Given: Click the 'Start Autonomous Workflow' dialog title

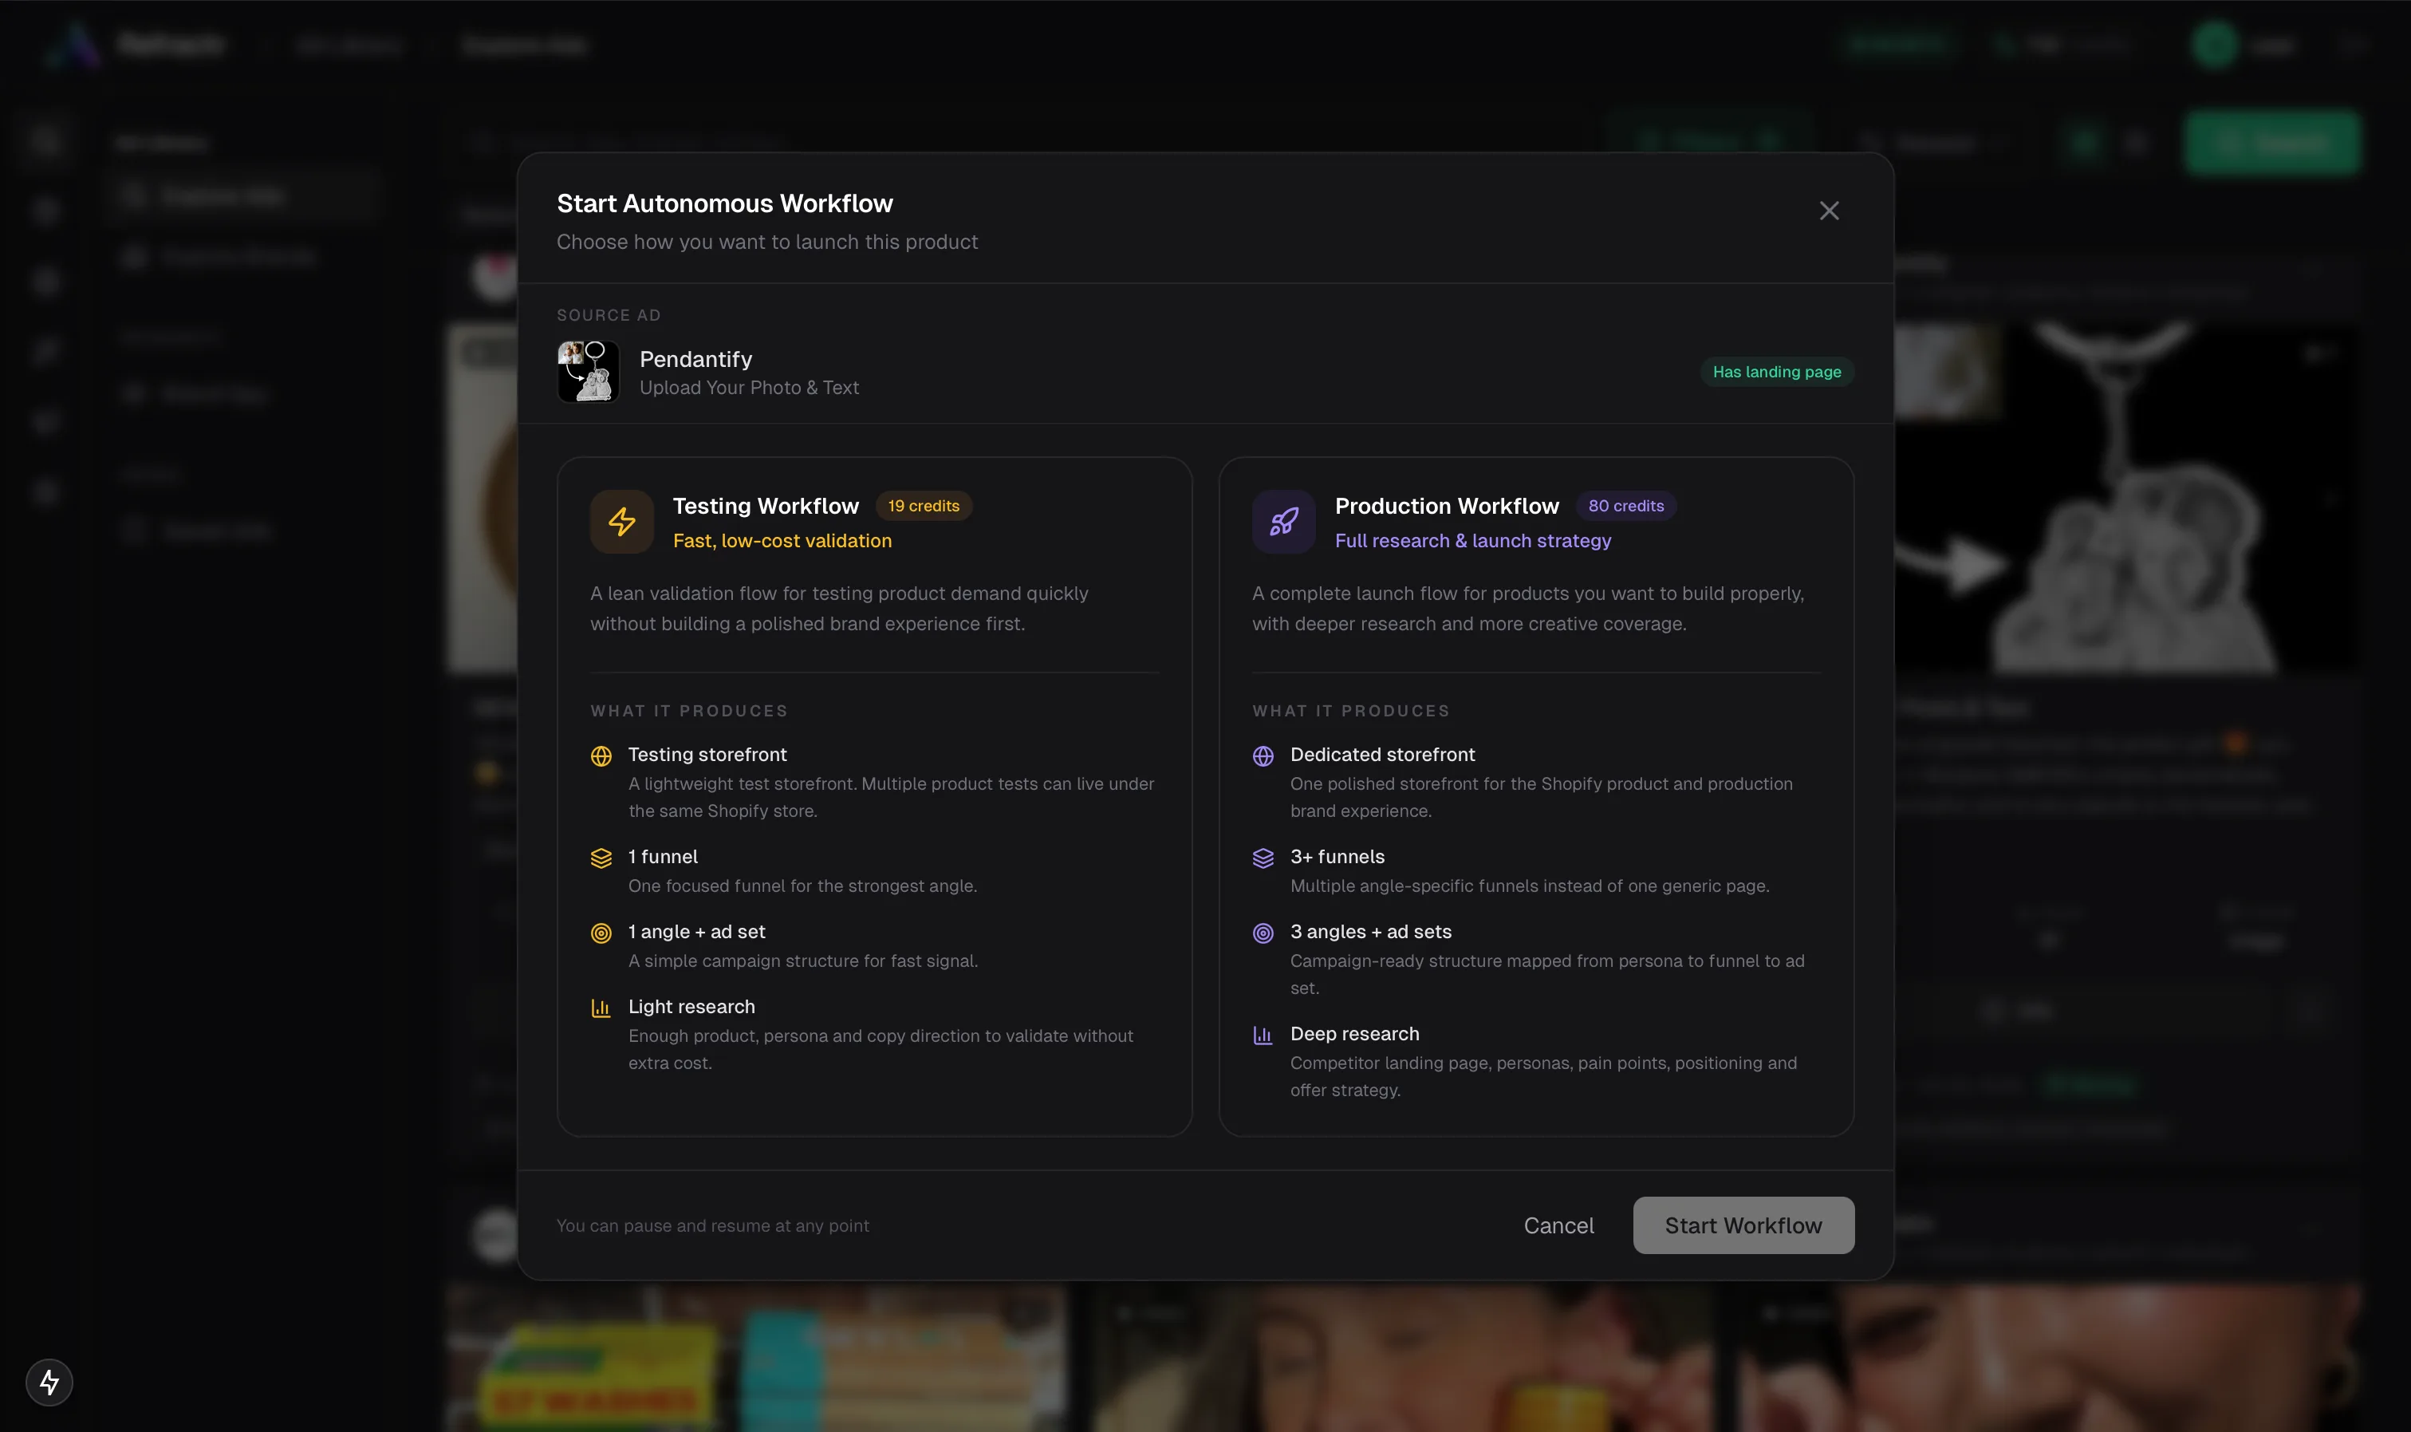Looking at the screenshot, I should pyautogui.click(x=724, y=203).
